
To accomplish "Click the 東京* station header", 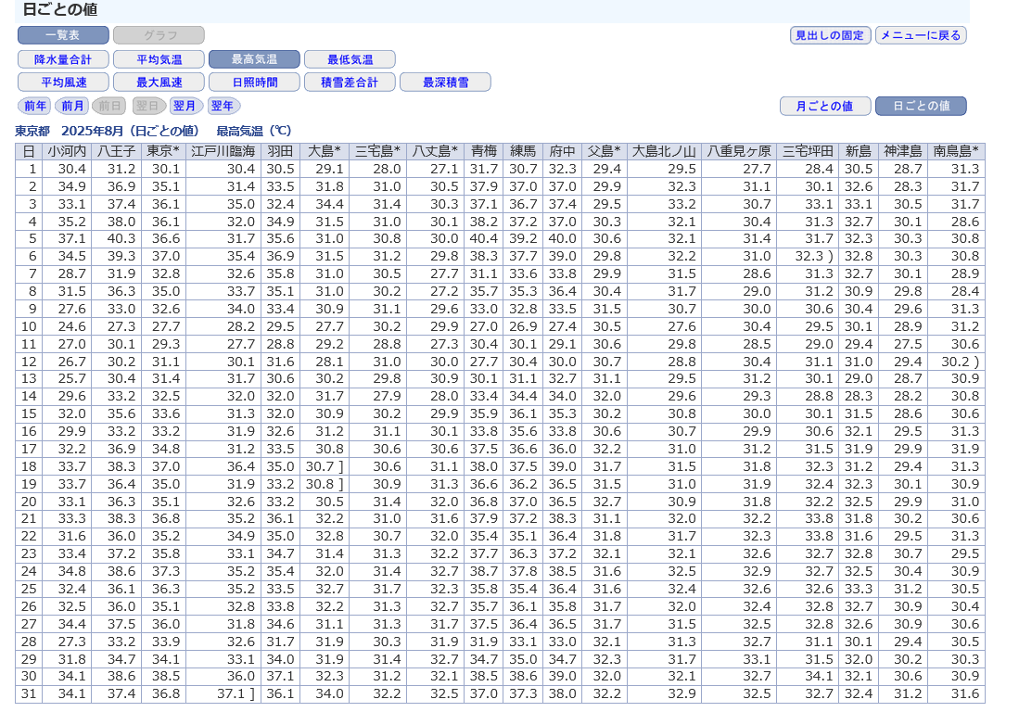I will coord(162,151).
